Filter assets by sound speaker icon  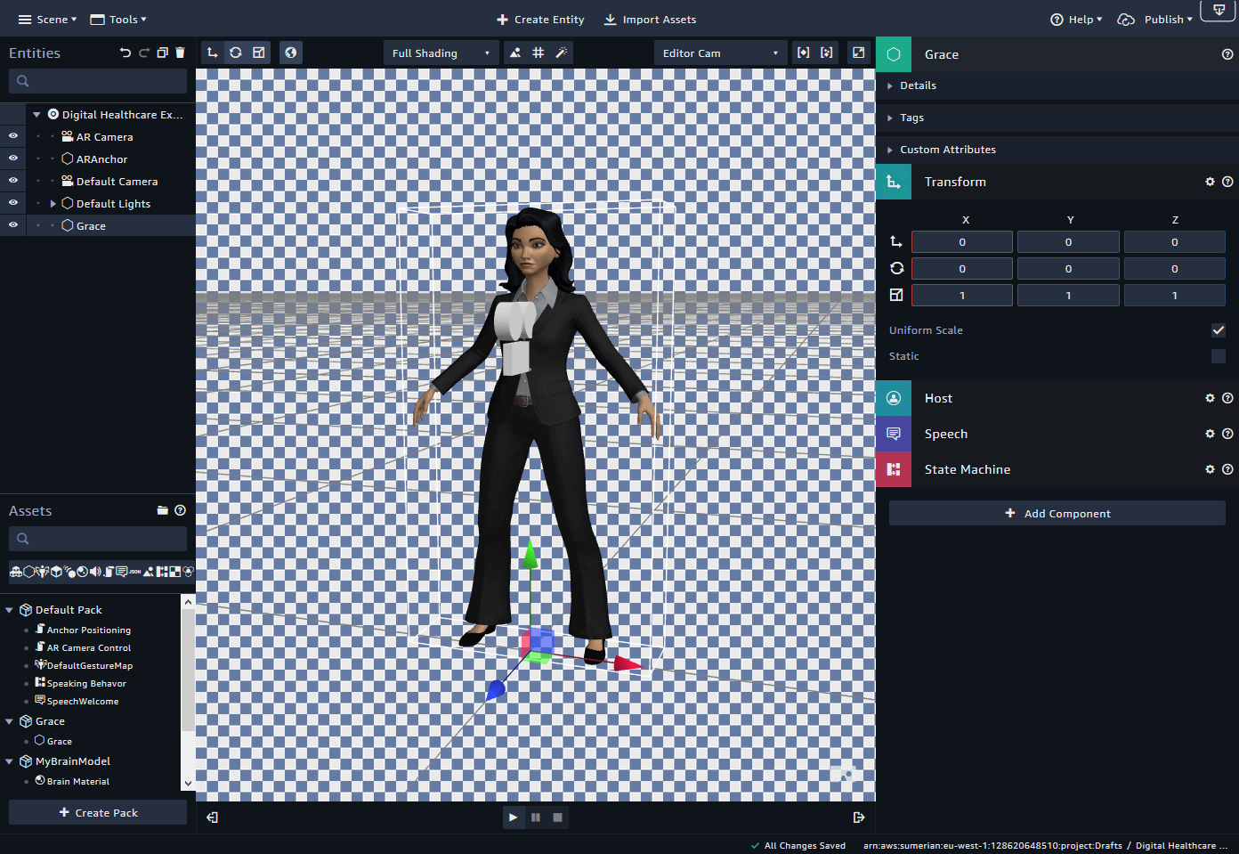point(95,572)
